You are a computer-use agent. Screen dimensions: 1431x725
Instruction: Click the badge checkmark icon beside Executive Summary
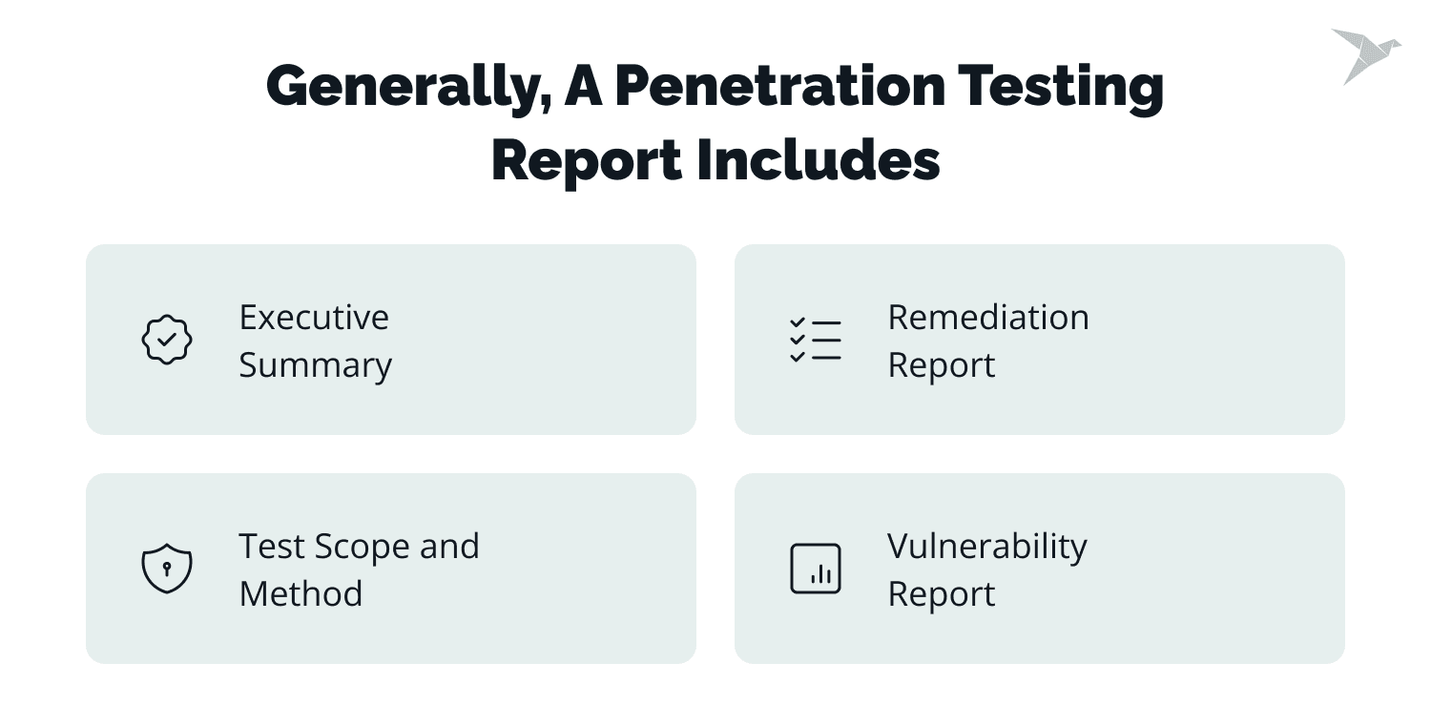tap(167, 340)
